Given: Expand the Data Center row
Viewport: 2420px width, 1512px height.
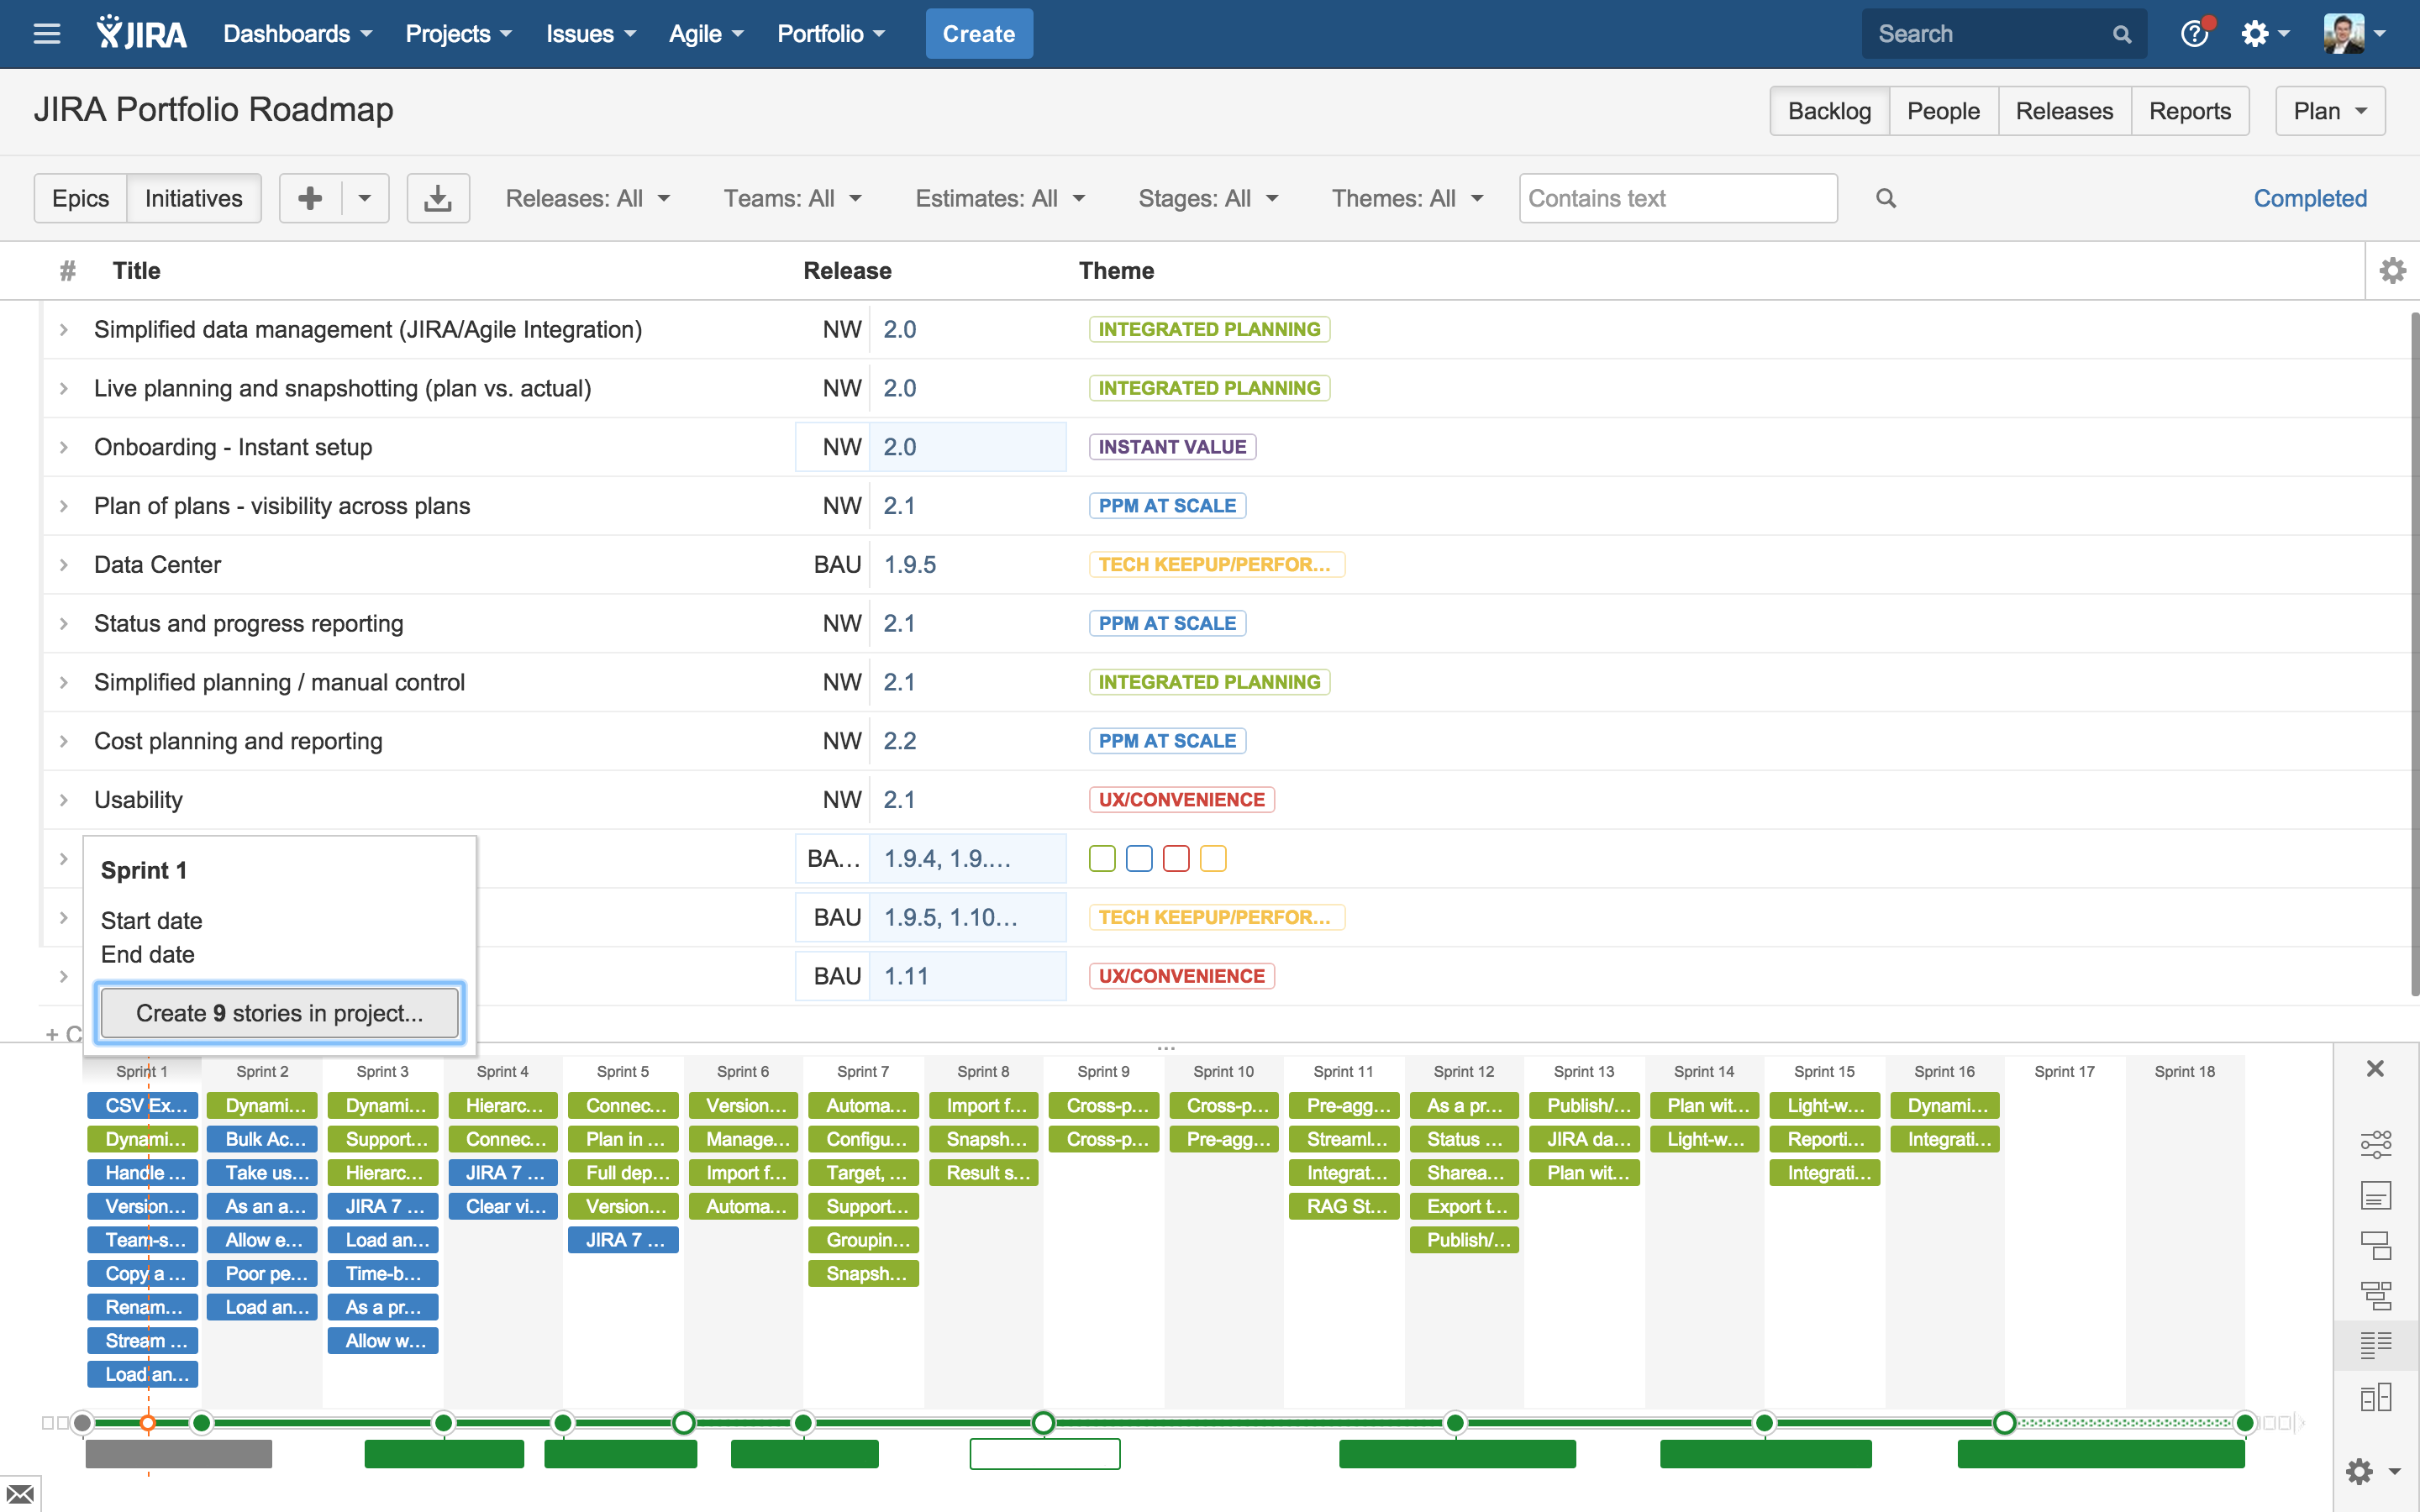Looking at the screenshot, I should click(x=63, y=564).
